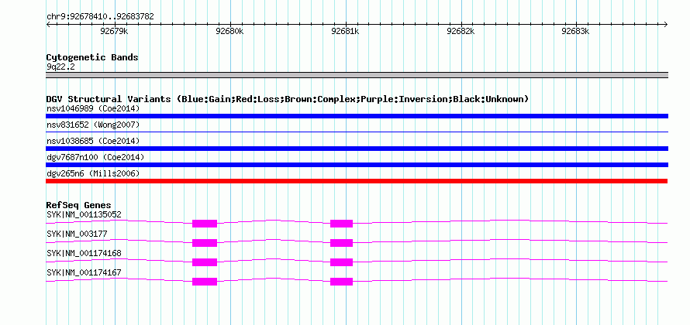Image resolution: width=690 pixels, height=325 pixels.
Task: Click the 92680k ruler tick label
Action: pos(229,31)
